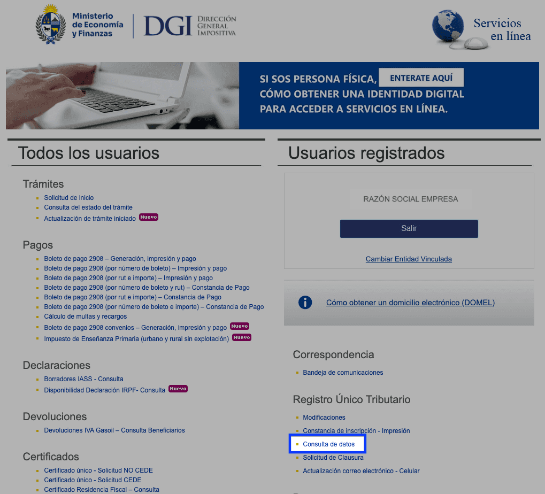Open Boleto 2908 (por número de boleto y rut) – Constancia
Screen dimensions: 545x494
[147, 288]
